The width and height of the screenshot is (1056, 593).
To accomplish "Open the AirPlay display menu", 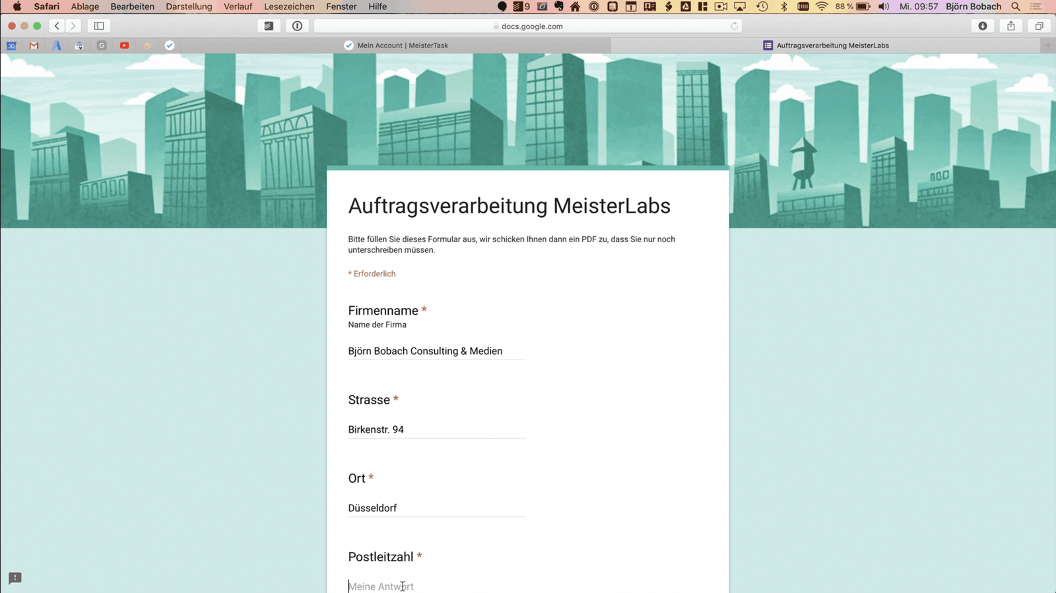I will [x=741, y=7].
